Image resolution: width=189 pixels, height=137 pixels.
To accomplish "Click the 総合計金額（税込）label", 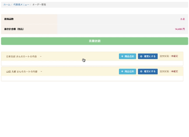I will point(14,29).
